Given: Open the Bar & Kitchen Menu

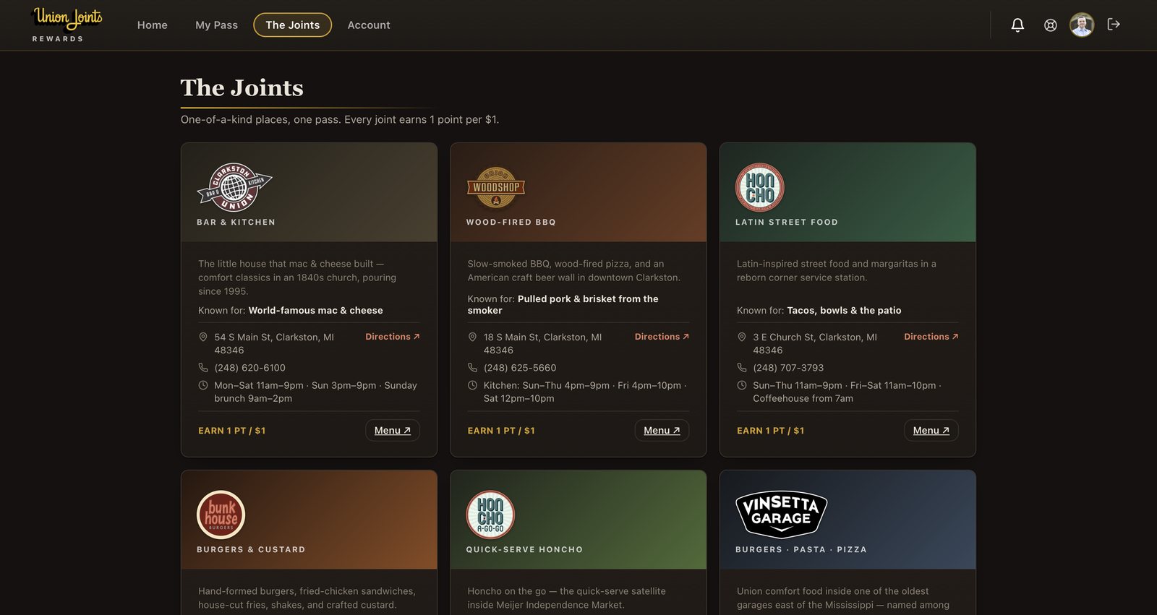Looking at the screenshot, I should pyautogui.click(x=393, y=431).
